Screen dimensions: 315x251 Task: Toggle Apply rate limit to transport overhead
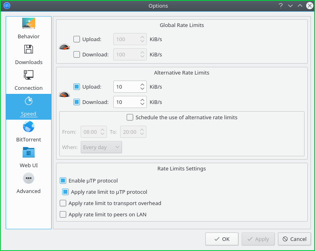click(x=63, y=203)
